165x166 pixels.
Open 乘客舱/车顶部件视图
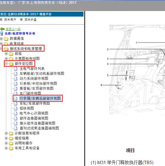(37, 88)
